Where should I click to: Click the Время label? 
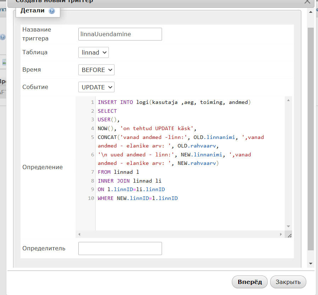[32, 69]
